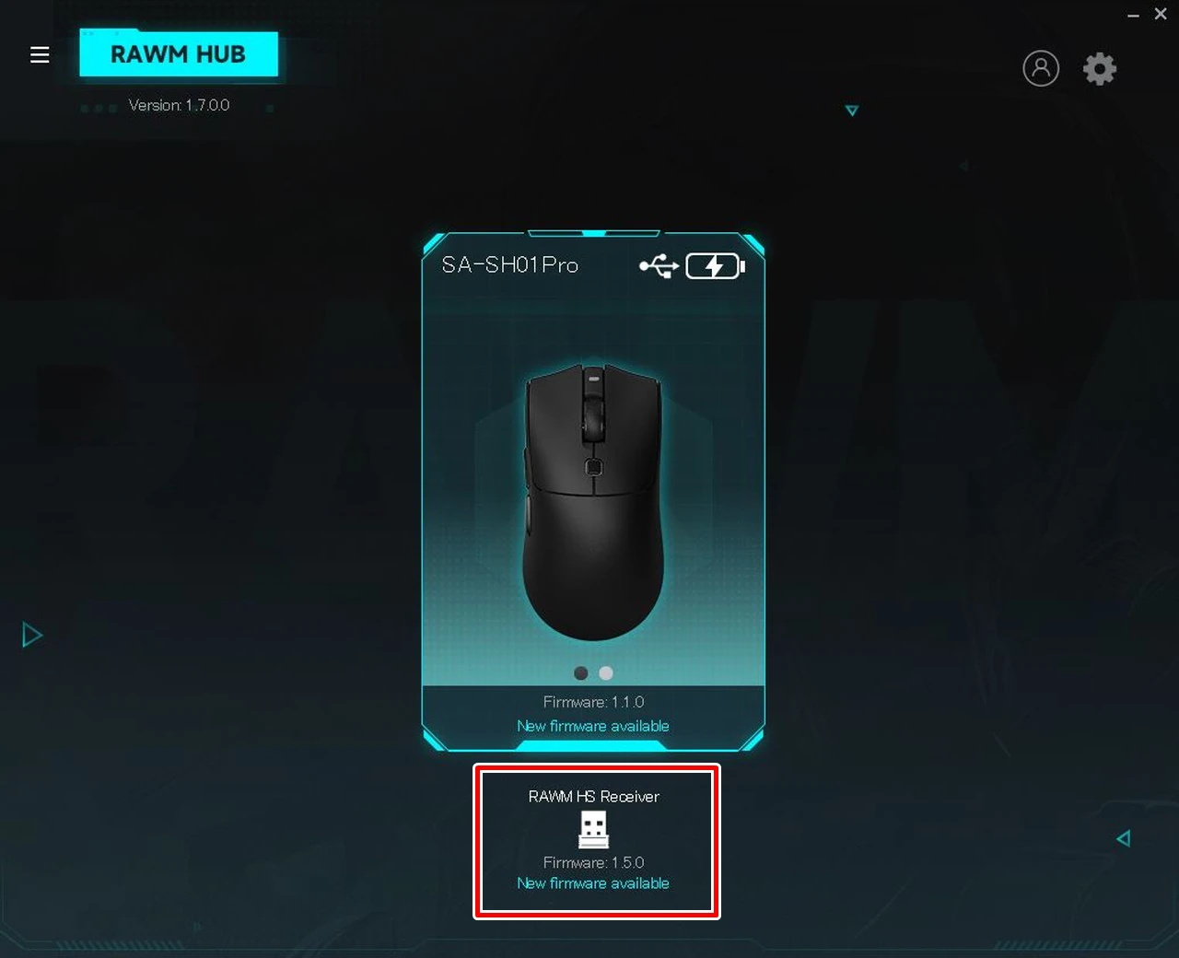Click the left side play triangle arrow

[x=32, y=635]
